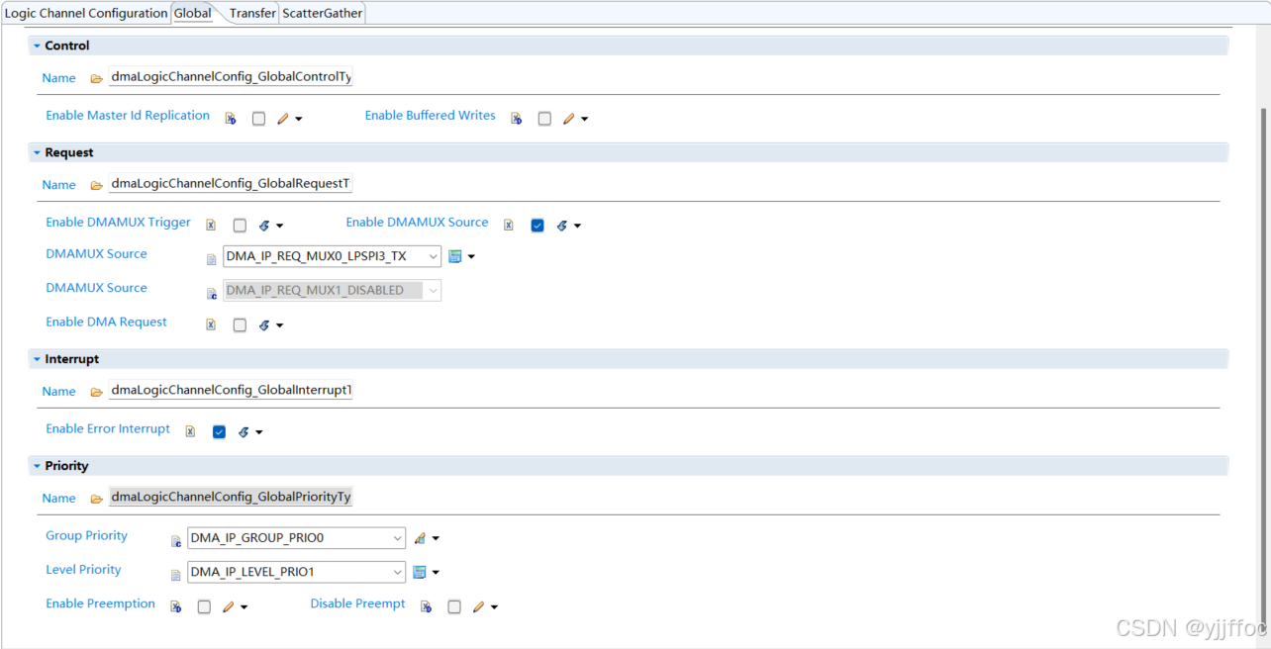Click the Enable DMA Request label
Screen dimensions: 1271x649
(106, 322)
